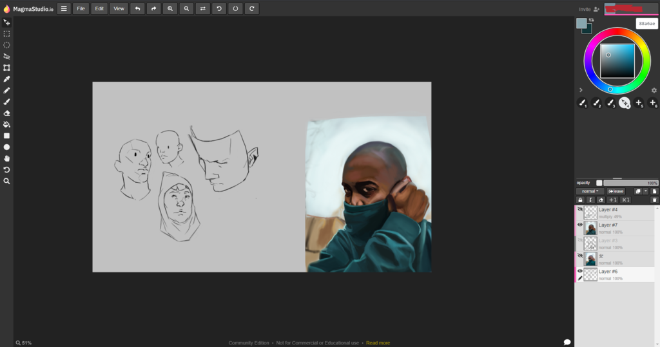Select brush preset slot 3
Viewport: 660px width, 347px height.
click(610, 102)
